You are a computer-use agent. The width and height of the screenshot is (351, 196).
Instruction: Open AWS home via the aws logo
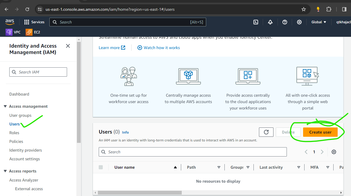click(10, 22)
